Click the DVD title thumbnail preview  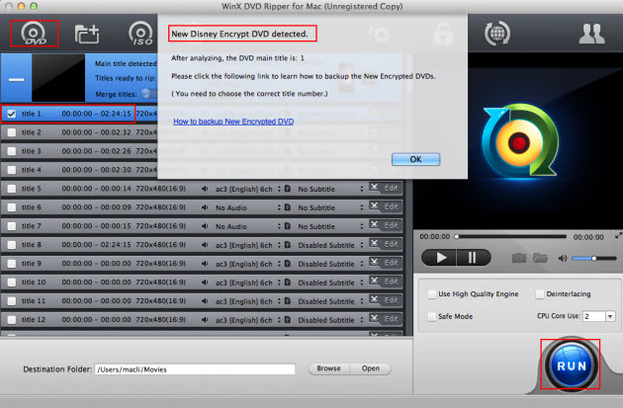[x=58, y=78]
